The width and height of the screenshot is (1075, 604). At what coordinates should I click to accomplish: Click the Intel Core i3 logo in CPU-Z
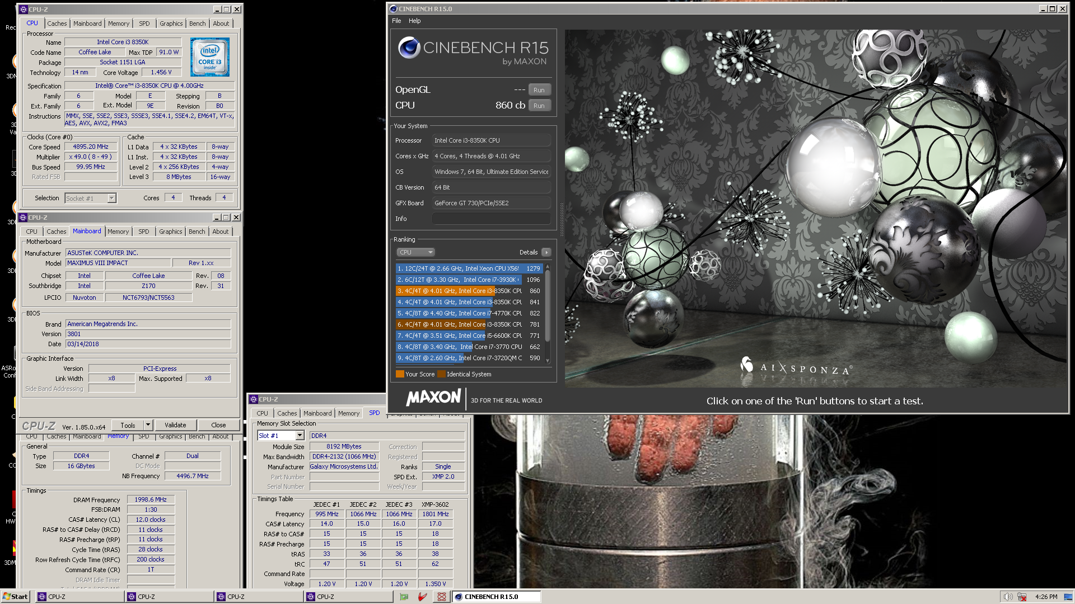click(209, 57)
